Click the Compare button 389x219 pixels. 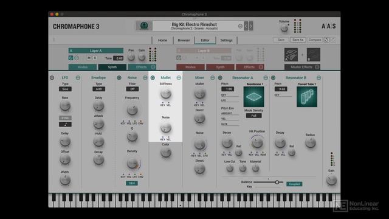315,40
